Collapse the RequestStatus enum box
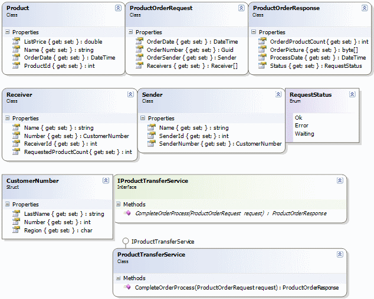The image size is (374, 299). coord(352,94)
